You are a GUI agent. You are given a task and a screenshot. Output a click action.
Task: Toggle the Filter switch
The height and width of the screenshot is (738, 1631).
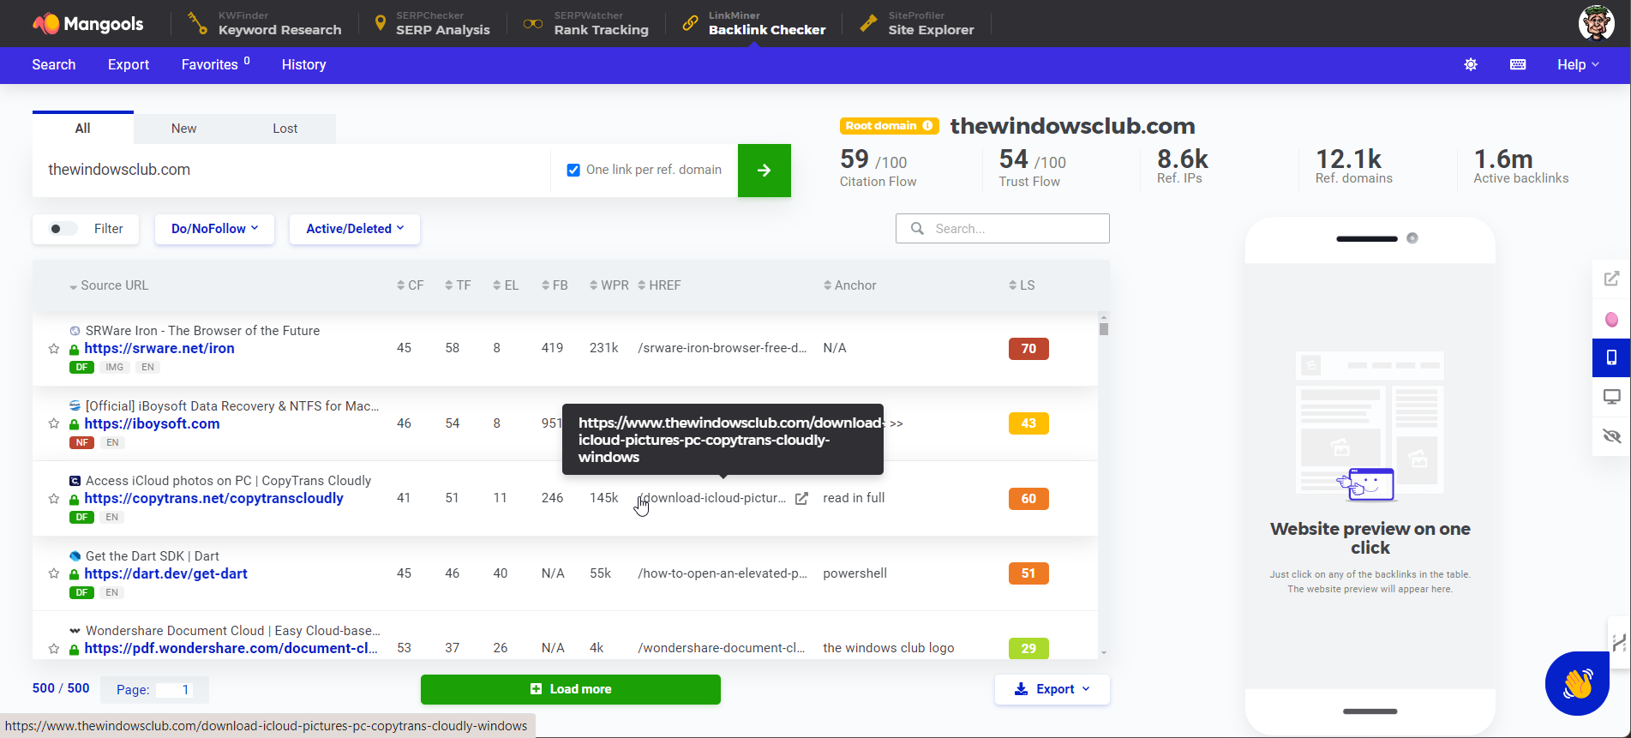click(63, 229)
